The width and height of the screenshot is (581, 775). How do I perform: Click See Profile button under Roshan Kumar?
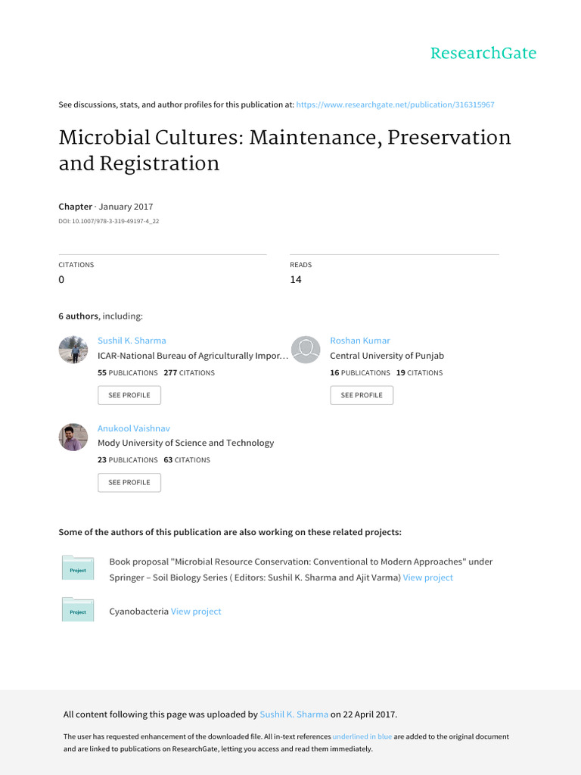362,395
